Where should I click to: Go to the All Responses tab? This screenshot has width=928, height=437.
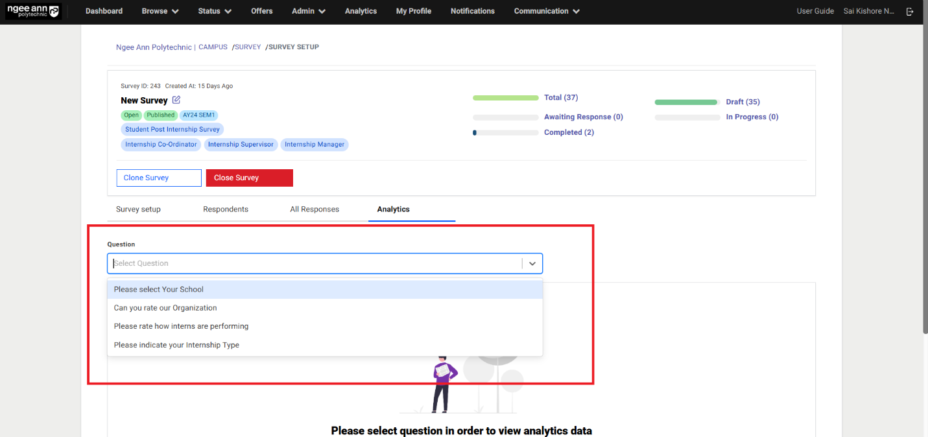click(315, 209)
